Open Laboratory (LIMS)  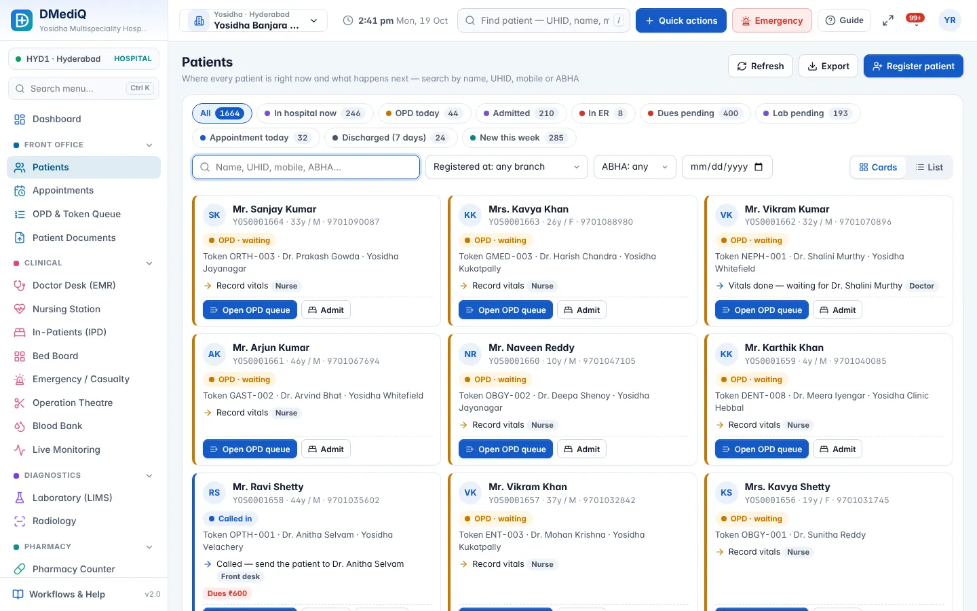pyautogui.click(x=83, y=498)
